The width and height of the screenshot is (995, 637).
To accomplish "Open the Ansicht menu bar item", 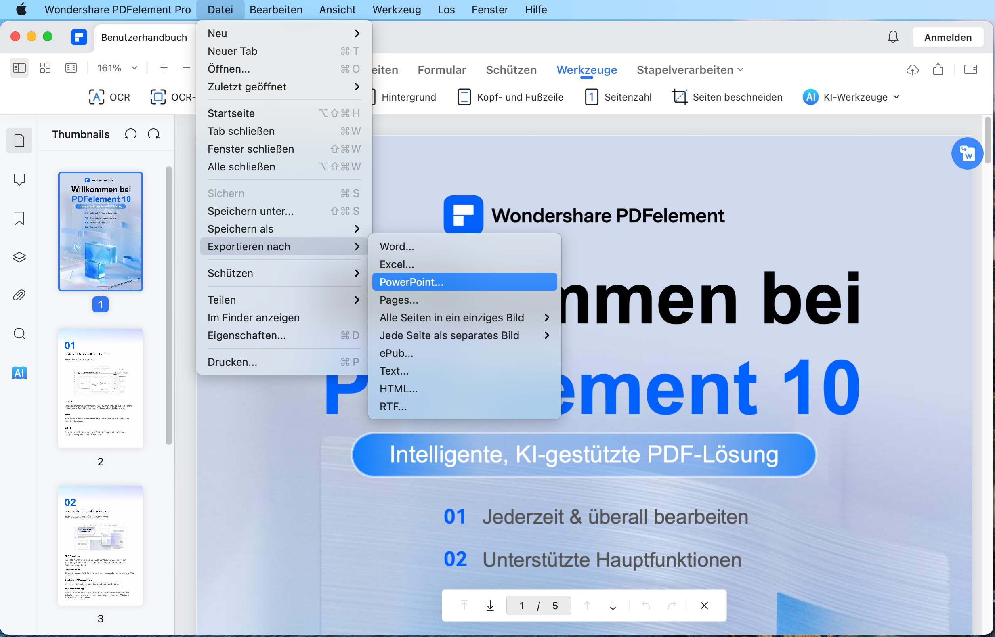I will [337, 10].
